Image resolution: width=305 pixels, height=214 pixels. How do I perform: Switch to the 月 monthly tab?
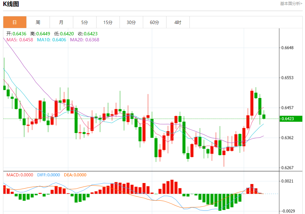(62, 22)
